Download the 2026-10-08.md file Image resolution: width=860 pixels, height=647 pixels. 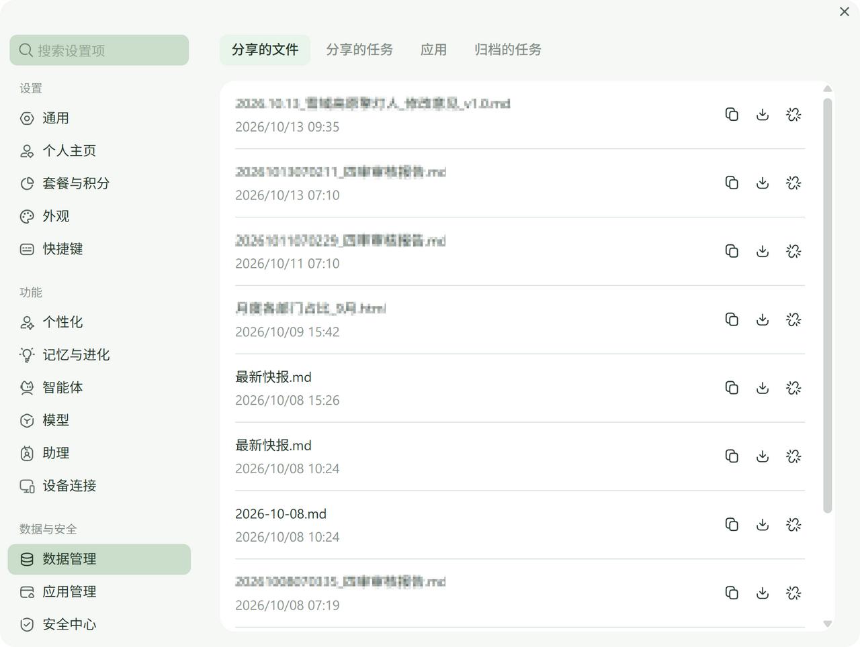(x=763, y=525)
